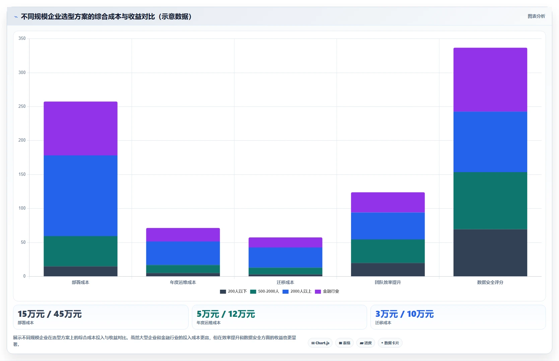559x361 pixels.
Task: Click the blue segment of 数据安全评分 bar
Action: click(x=490, y=142)
